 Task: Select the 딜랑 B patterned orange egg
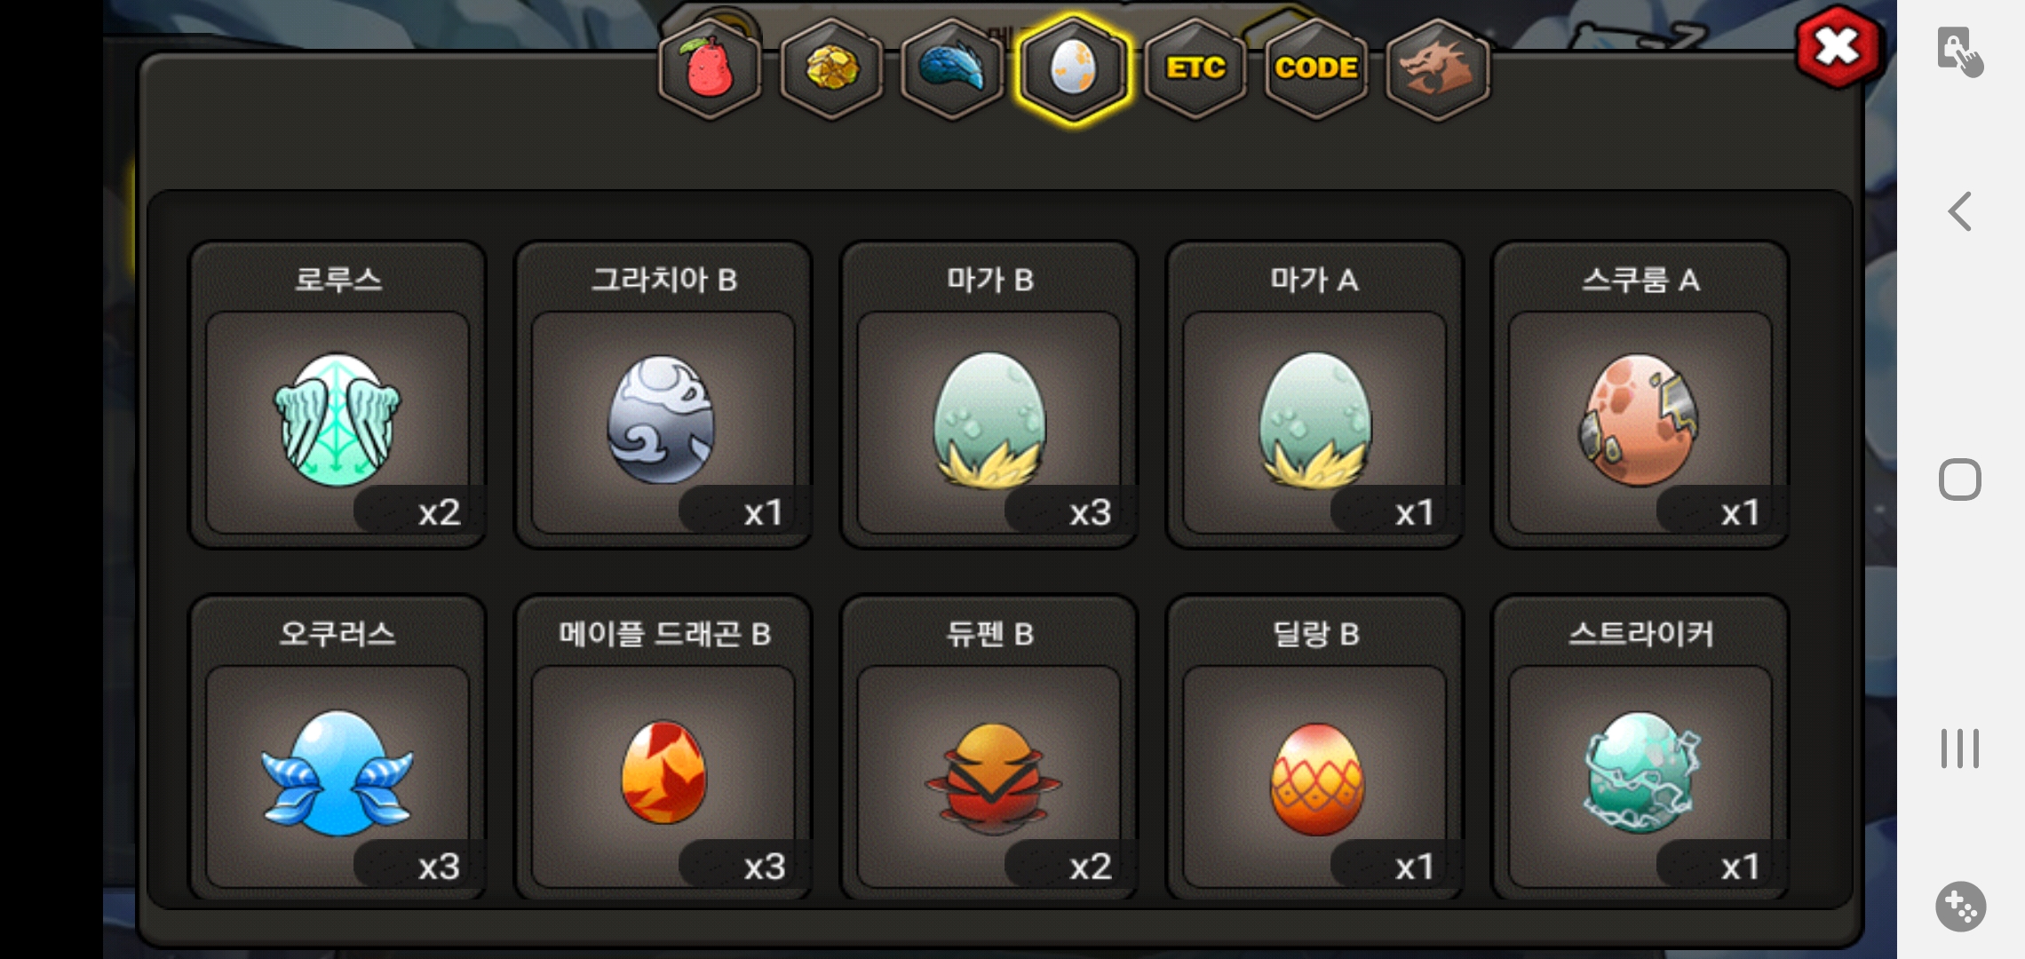pos(1314,748)
